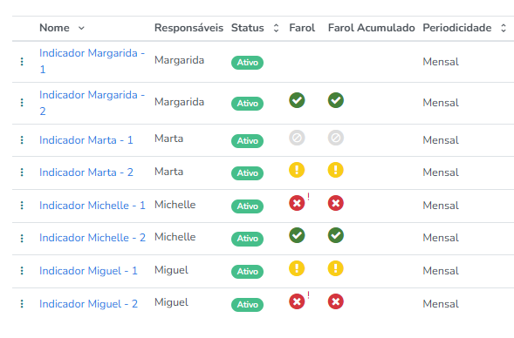Click the Responsáveis column header
The width and height of the screenshot is (514, 338).
[188, 28]
